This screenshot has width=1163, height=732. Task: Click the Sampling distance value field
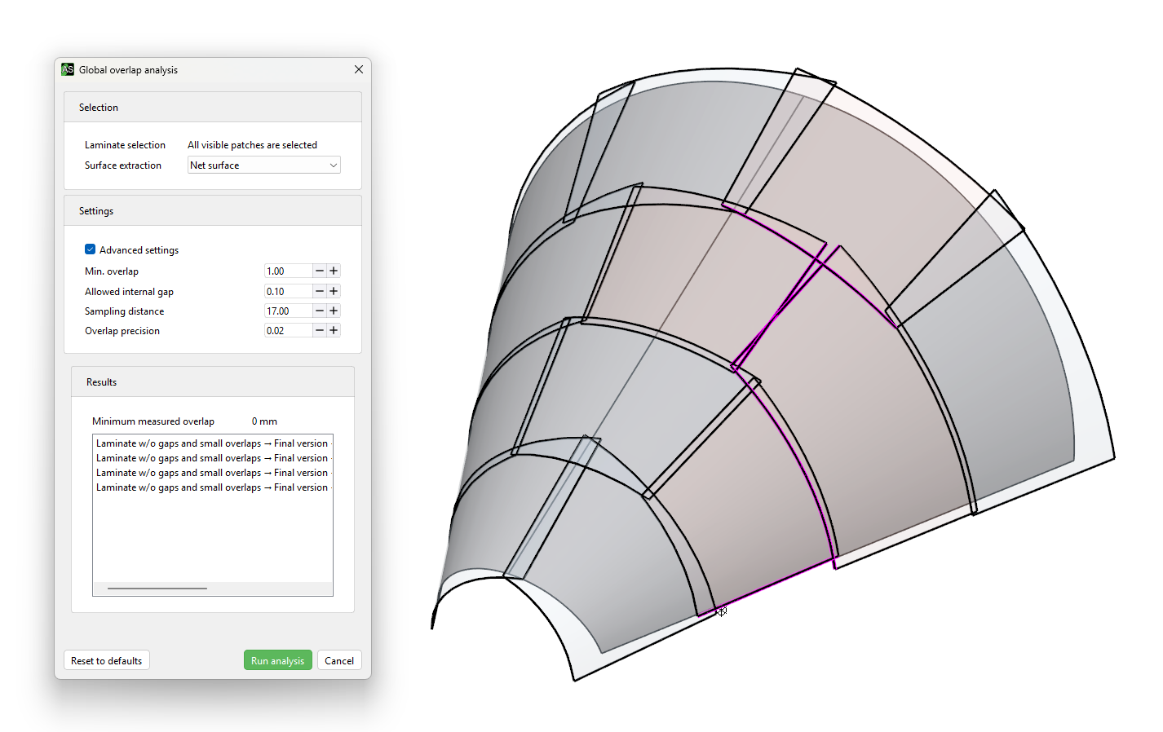(288, 311)
